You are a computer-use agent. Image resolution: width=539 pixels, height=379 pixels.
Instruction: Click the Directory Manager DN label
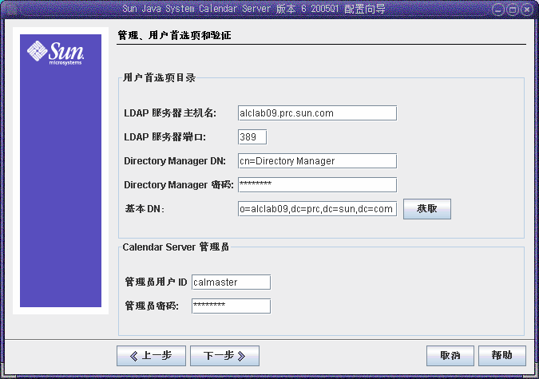[175, 161]
